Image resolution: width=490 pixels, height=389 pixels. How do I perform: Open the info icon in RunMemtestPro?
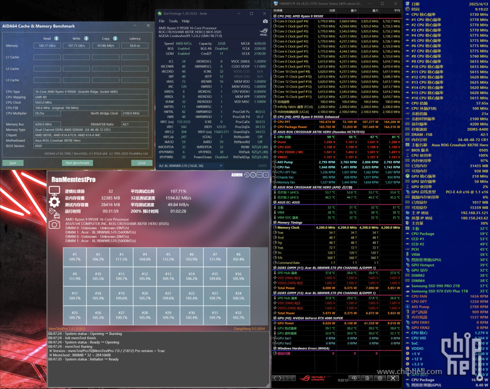click(253, 175)
